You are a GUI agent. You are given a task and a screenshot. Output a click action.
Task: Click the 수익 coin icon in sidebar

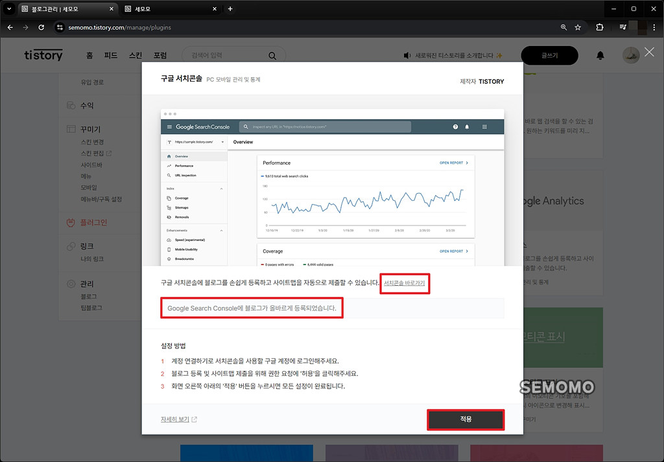[71, 106]
